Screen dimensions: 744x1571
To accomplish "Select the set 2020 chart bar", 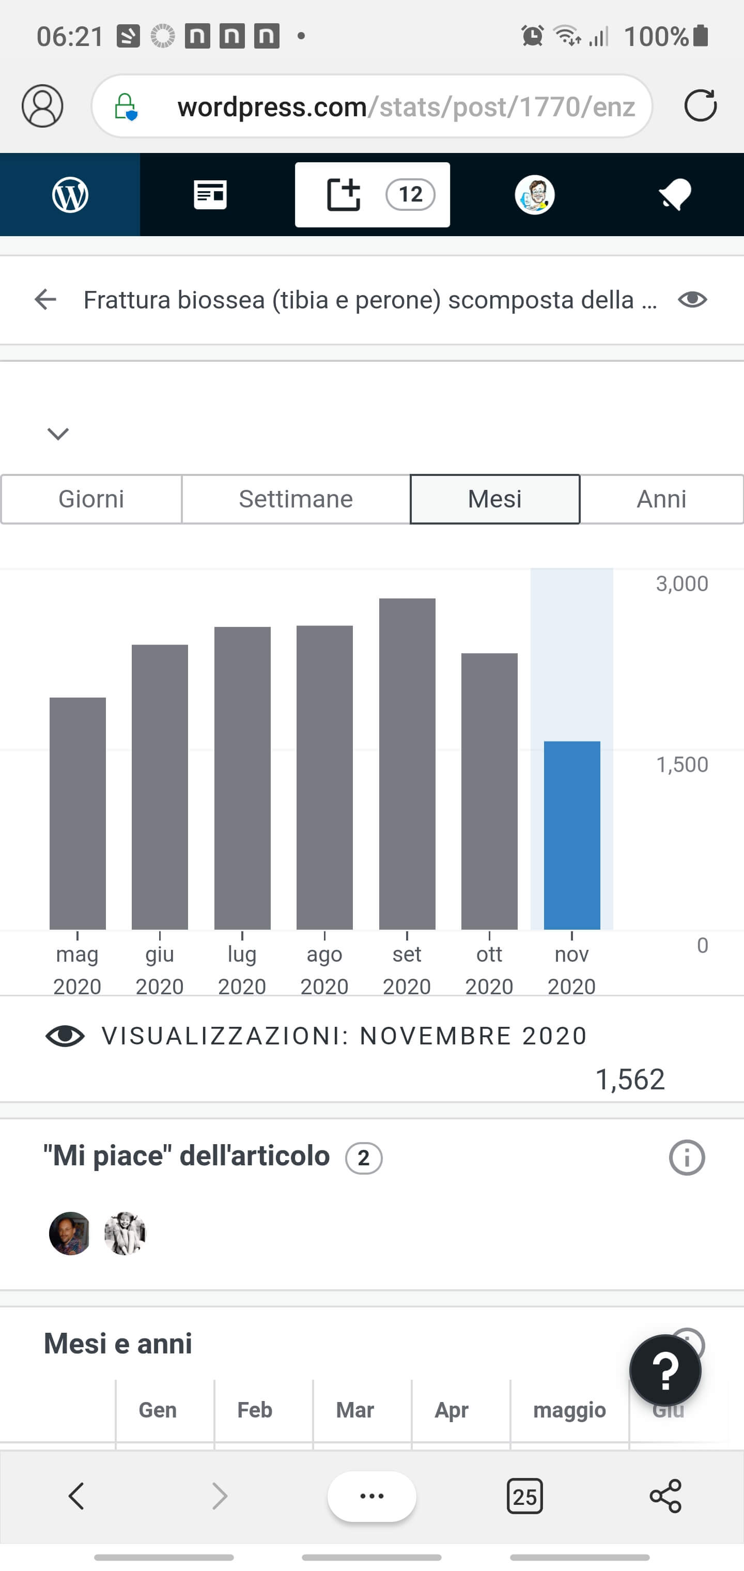I will click(x=407, y=764).
